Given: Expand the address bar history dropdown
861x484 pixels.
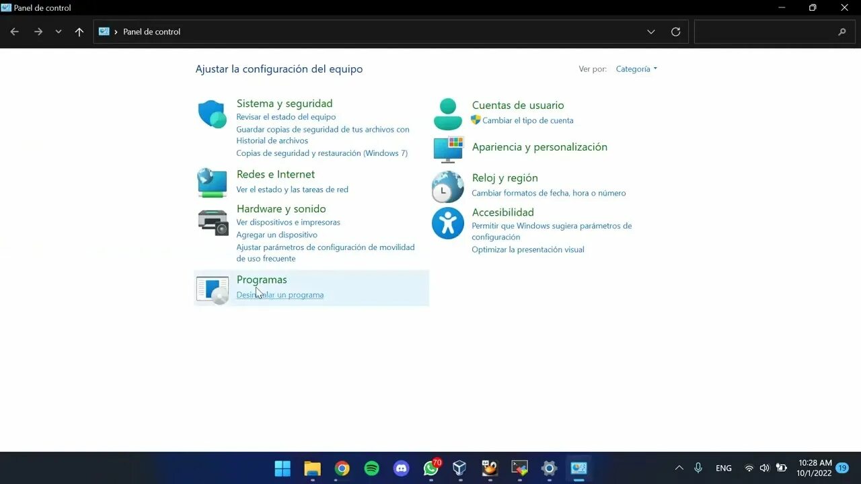Looking at the screenshot, I should pos(651,32).
